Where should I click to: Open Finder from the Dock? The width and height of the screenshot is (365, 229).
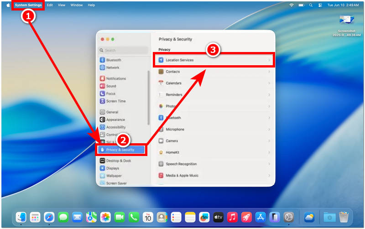21,217
